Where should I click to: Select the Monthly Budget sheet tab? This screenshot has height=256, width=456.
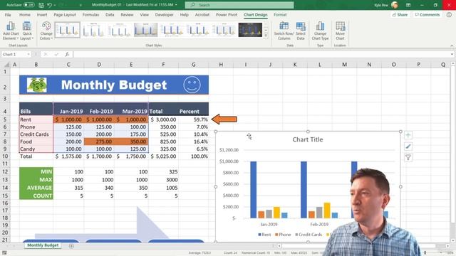[x=43, y=245]
